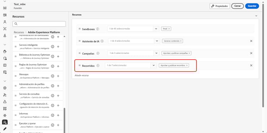Show info for Servicio de consultas
Image resolution: width=267 pixels, height=133 pixels.
53,96
